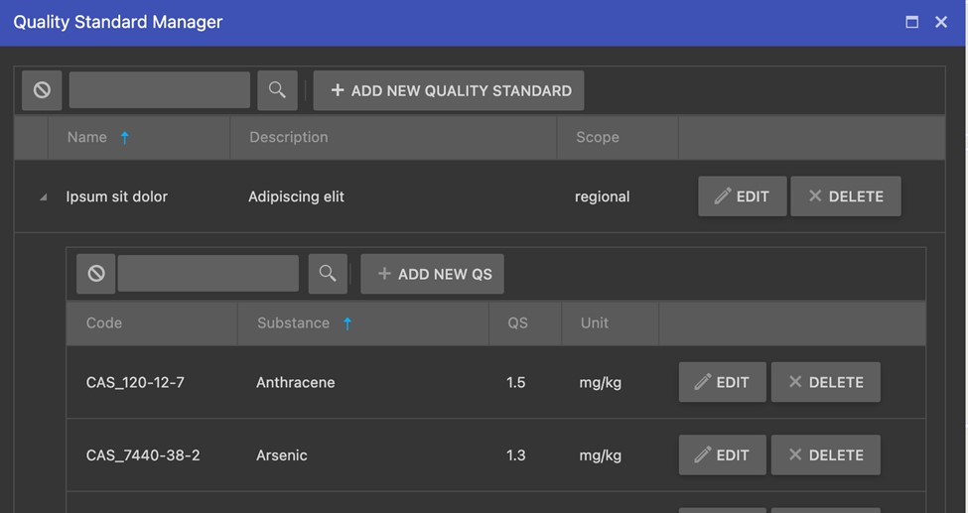The image size is (968, 513).
Task: Edit the Anthracene entry
Action: 723,382
